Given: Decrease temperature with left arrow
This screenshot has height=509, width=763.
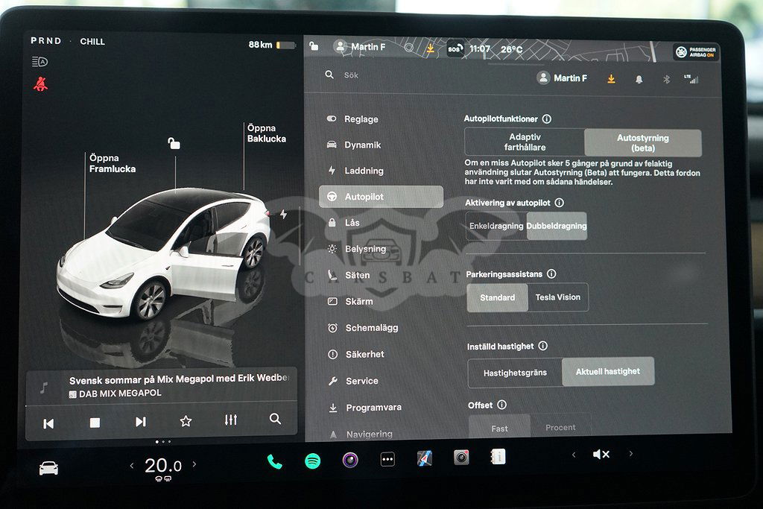Looking at the screenshot, I should click(x=132, y=466).
